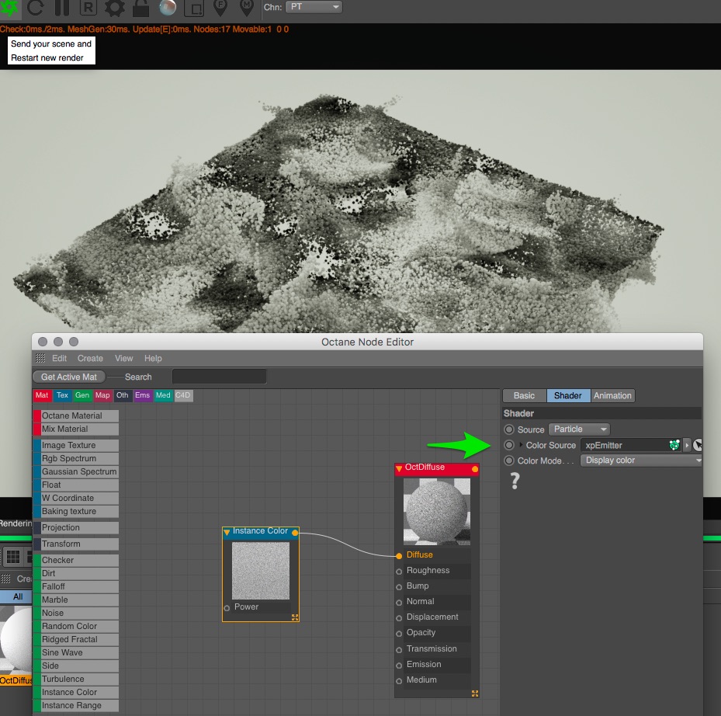The image size is (721, 716).
Task: Toggle the Color Mode parameter radio circle
Action: 509,461
